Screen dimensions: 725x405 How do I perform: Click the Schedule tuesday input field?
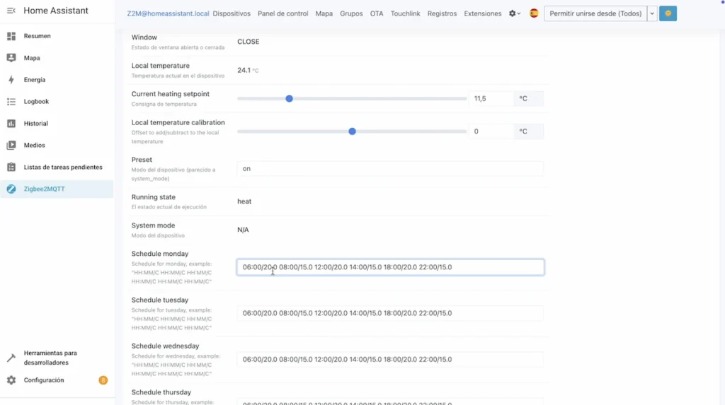(390, 313)
